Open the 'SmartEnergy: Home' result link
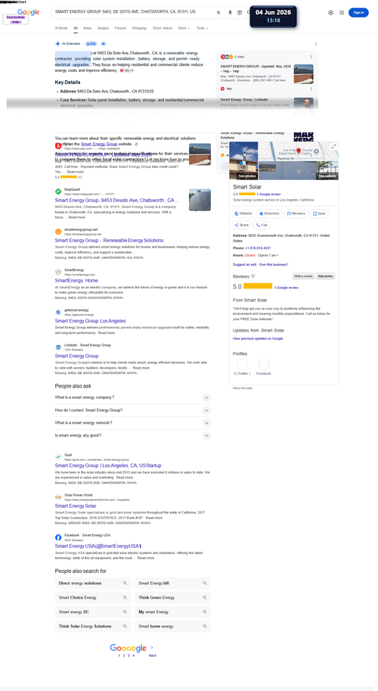Viewport: 378px width, 691px height. coord(76,281)
